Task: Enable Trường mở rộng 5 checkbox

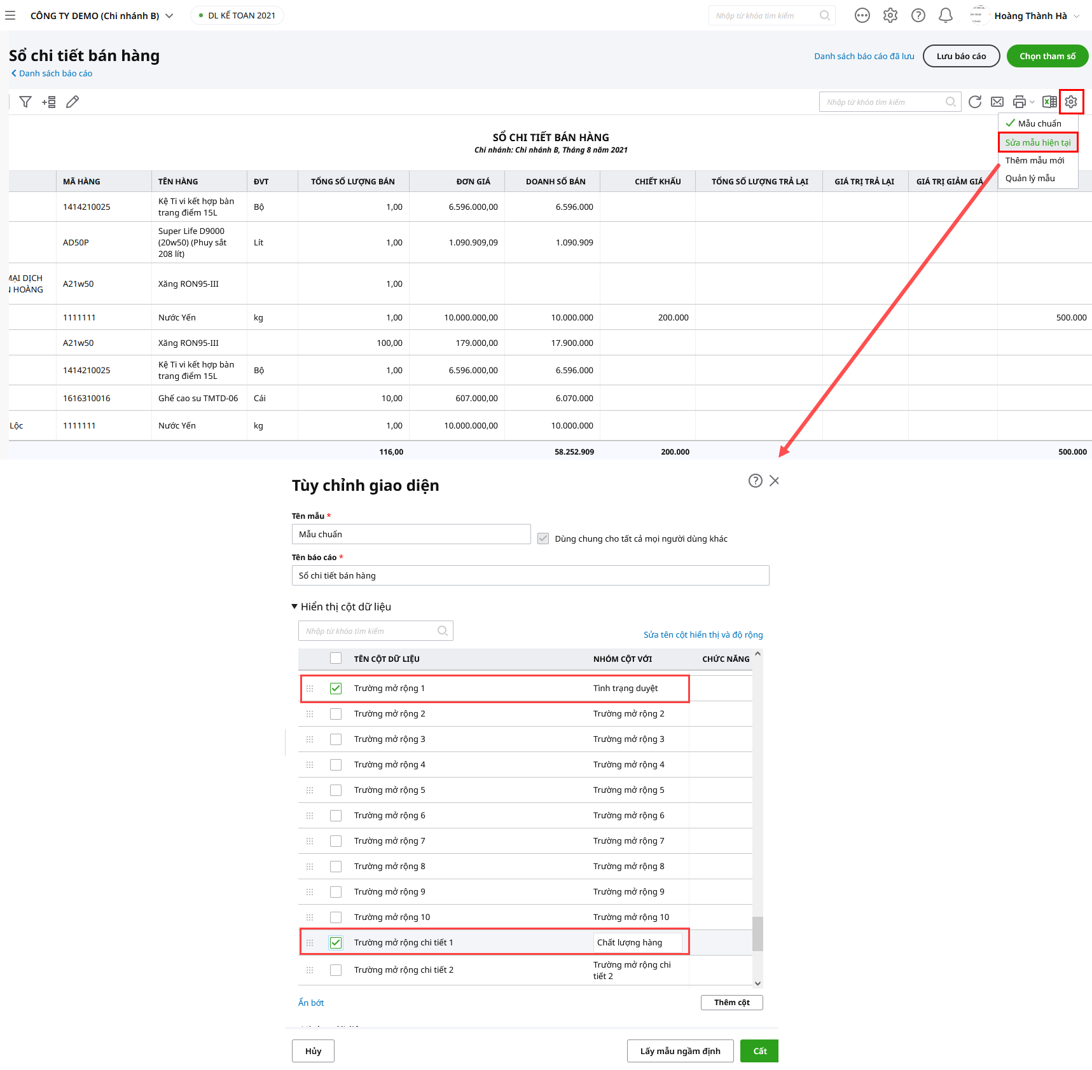Action: coord(336,790)
